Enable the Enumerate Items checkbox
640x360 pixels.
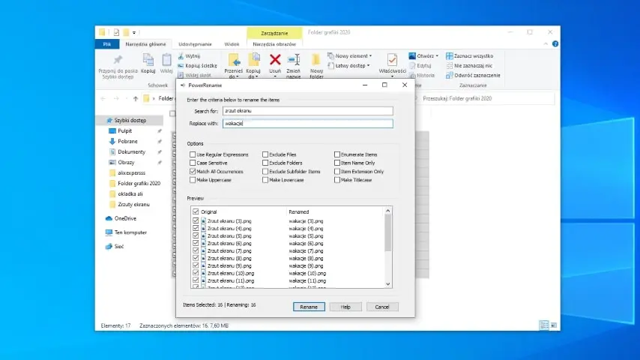point(337,154)
